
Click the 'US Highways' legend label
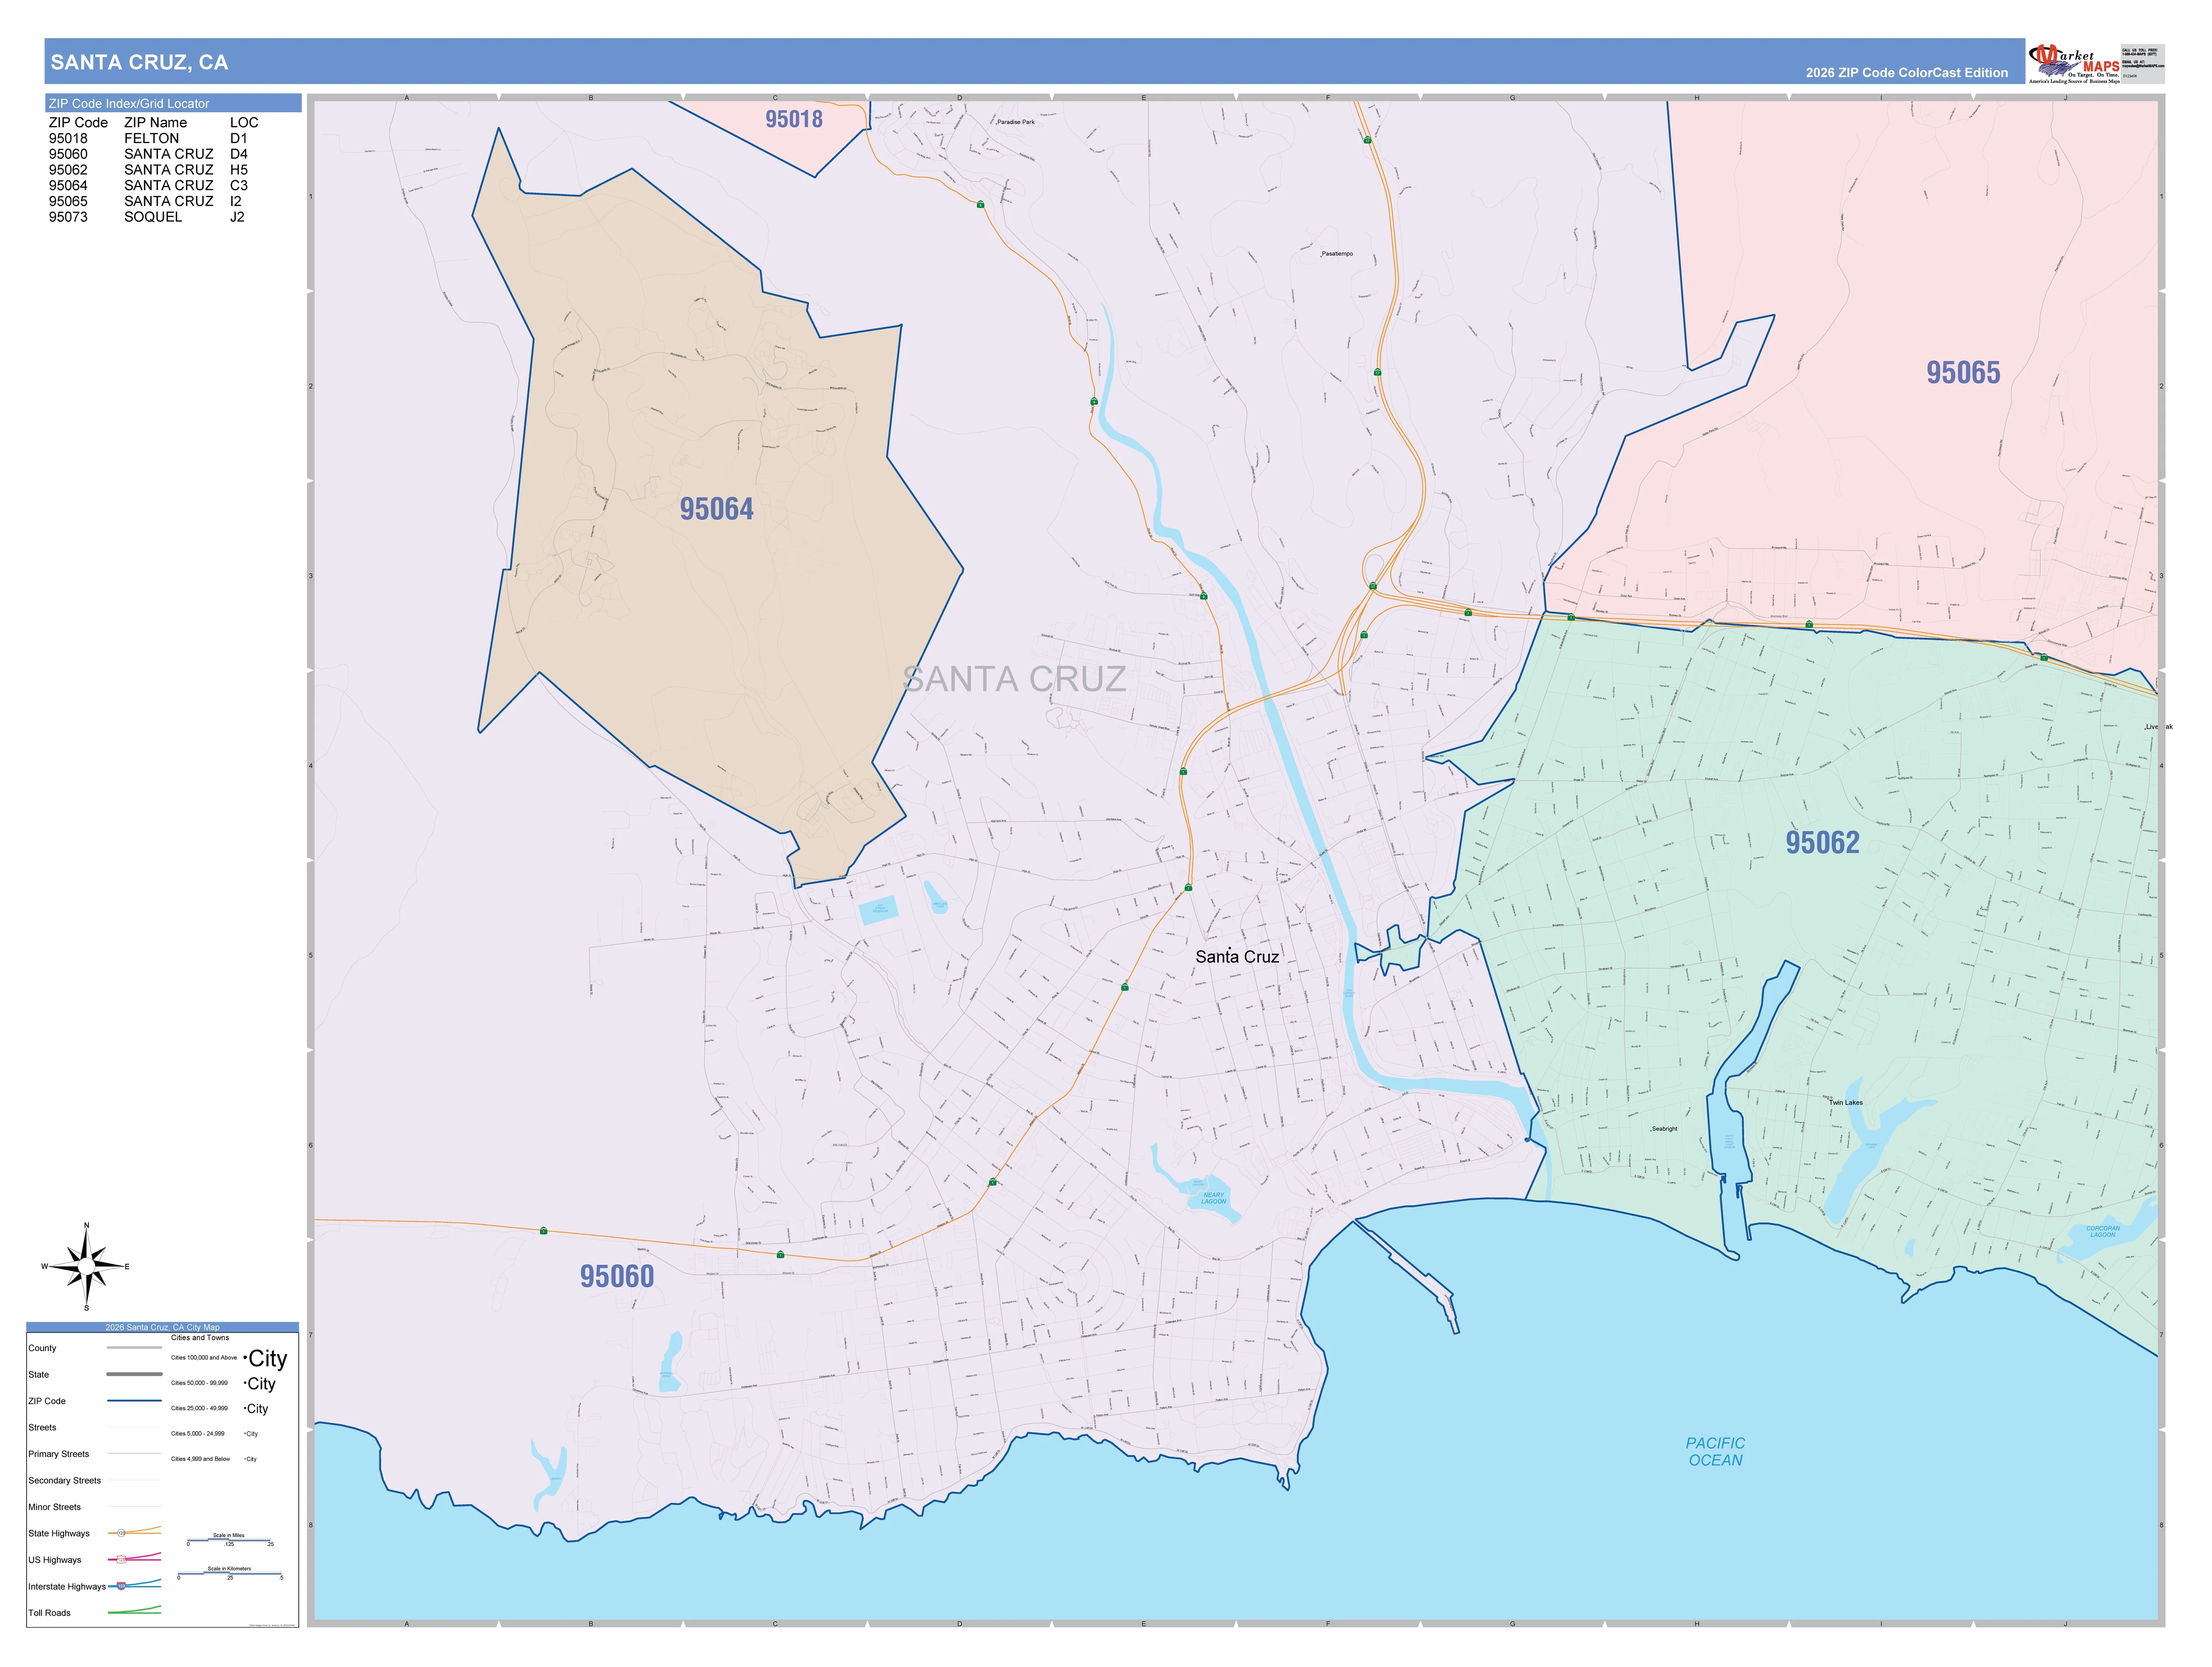point(55,1559)
